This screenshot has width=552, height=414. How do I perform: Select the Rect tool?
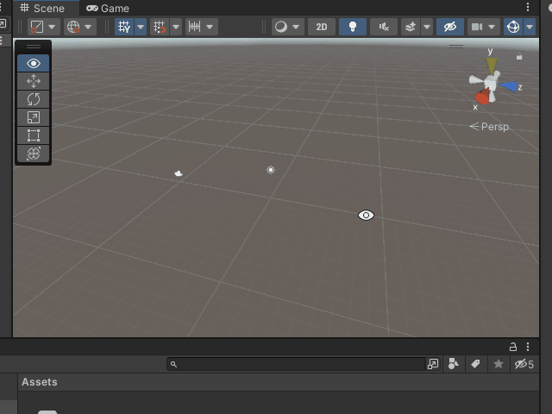[x=34, y=135]
